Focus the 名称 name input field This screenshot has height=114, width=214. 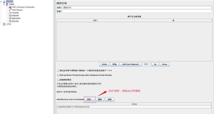click(138, 8)
